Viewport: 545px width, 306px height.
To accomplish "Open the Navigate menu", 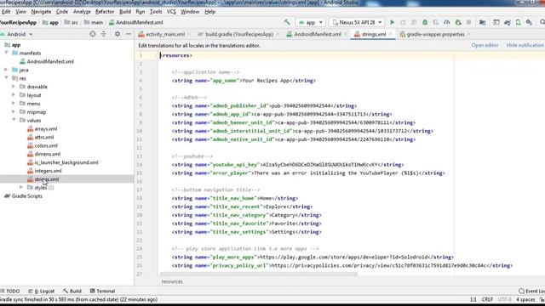I will [x=41, y=11].
